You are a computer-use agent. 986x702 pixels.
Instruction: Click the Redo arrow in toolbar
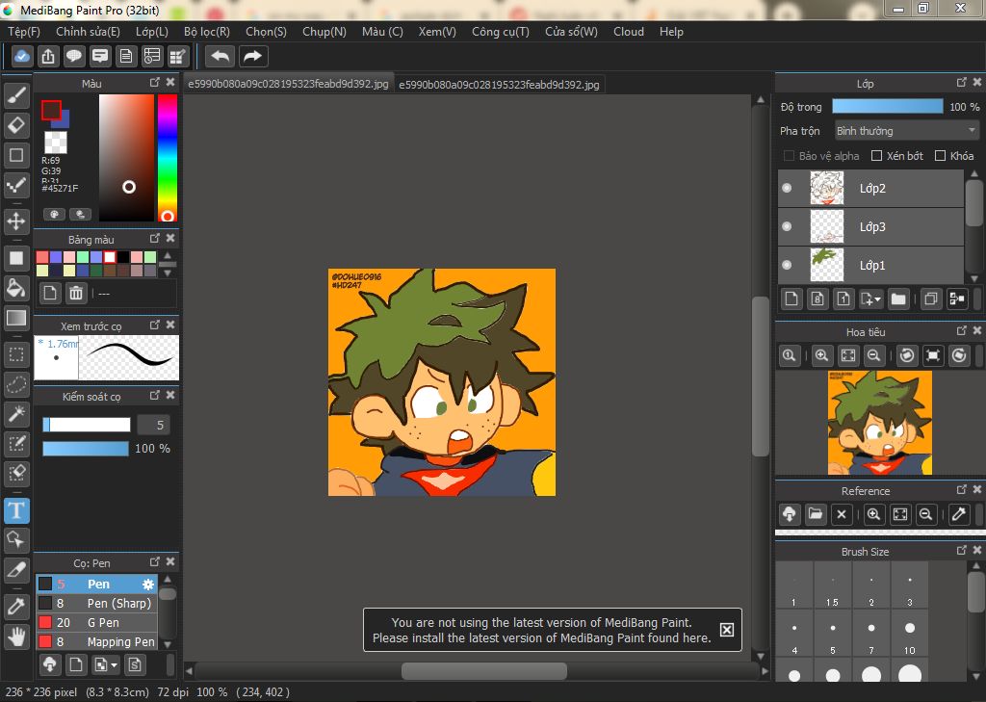253,57
